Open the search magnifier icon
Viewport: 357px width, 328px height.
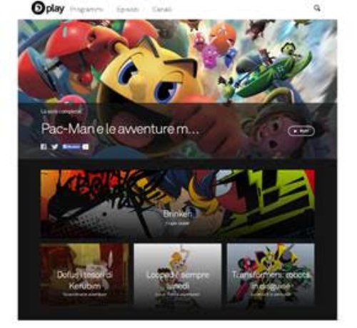tap(317, 9)
